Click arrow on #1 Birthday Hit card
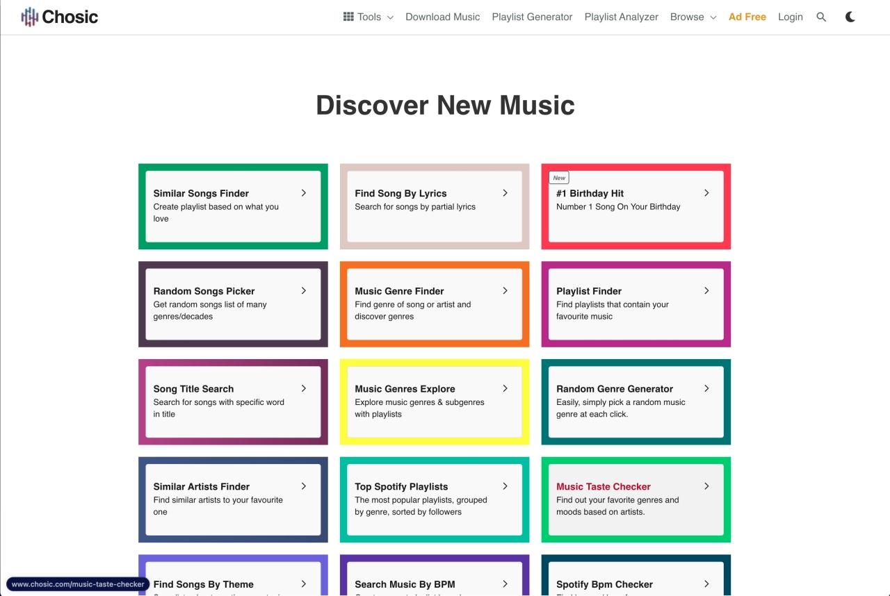Screen dimensions: 890x596 (x=706, y=193)
